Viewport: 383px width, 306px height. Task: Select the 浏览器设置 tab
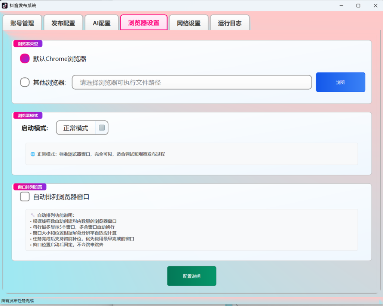144,23
